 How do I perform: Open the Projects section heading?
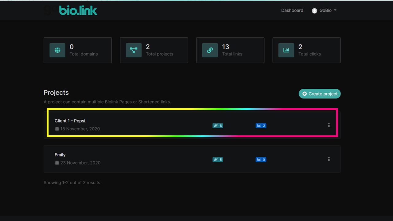[x=56, y=92]
